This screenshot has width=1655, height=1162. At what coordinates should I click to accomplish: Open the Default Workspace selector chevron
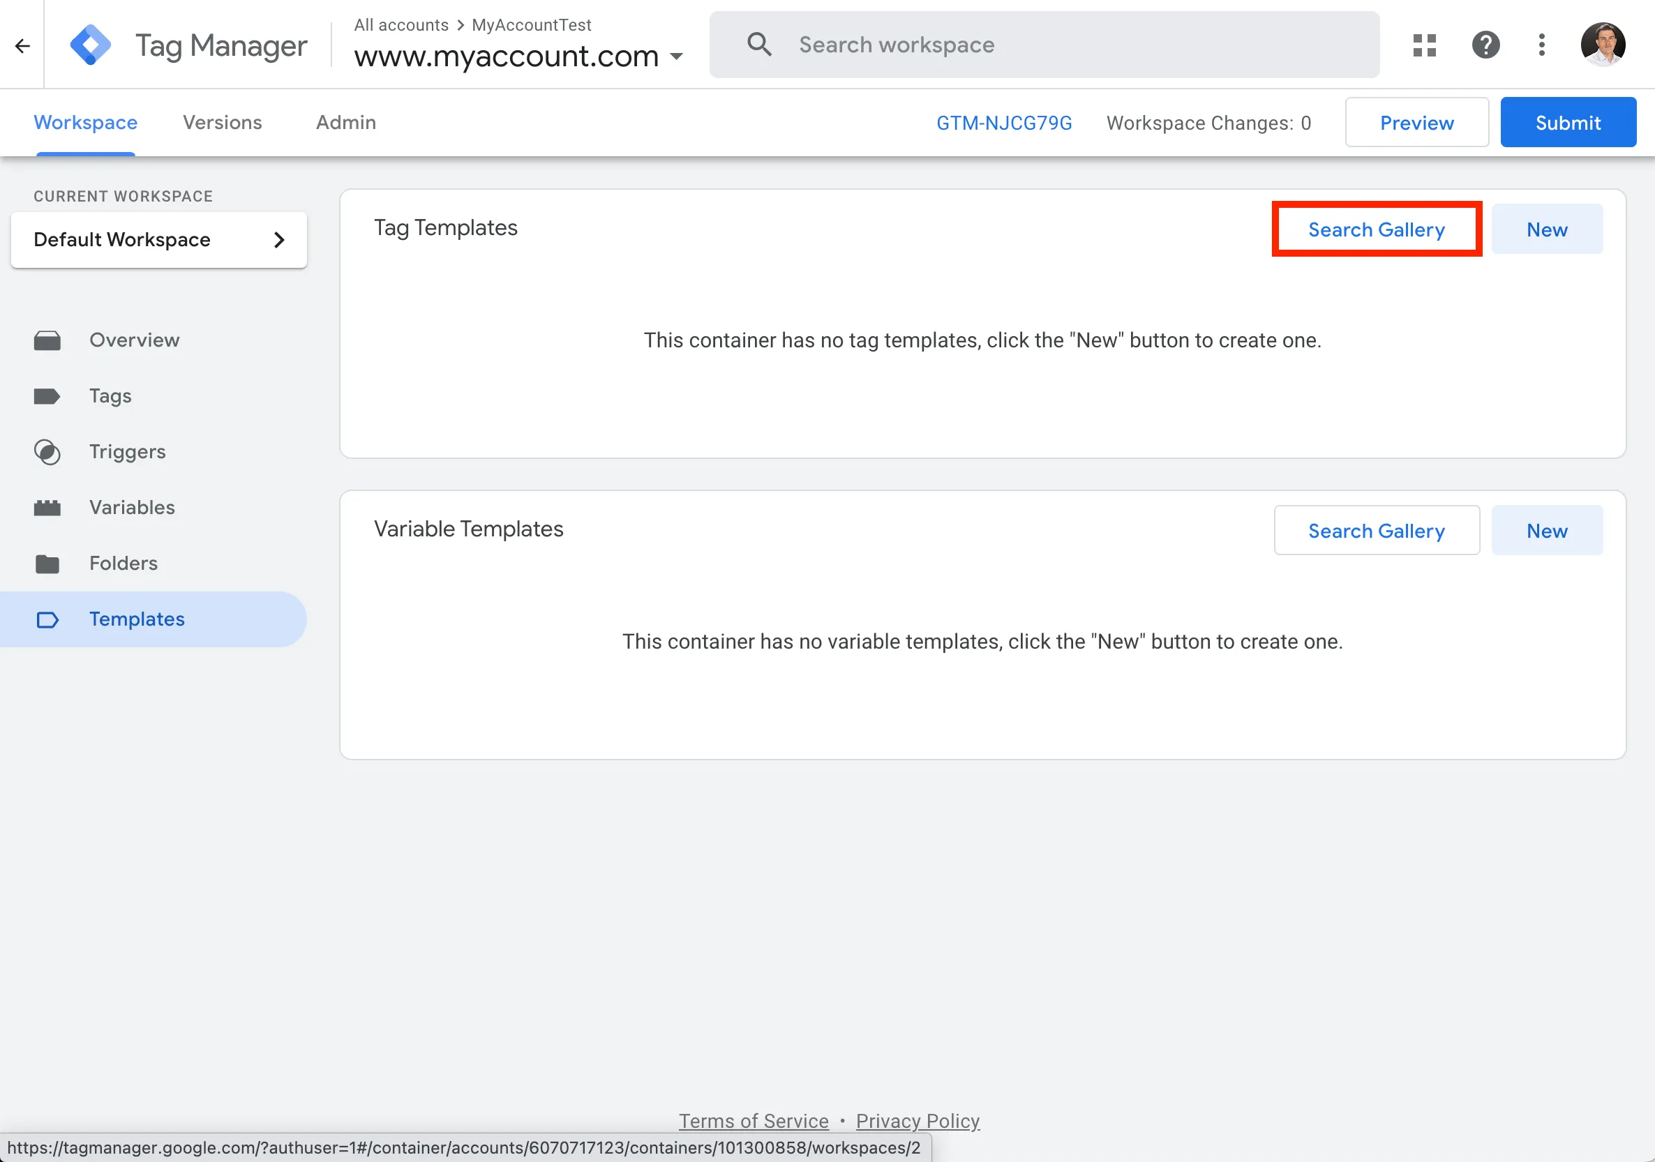(279, 240)
